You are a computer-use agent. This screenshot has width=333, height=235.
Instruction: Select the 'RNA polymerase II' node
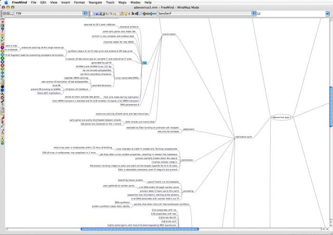click(x=130, y=105)
